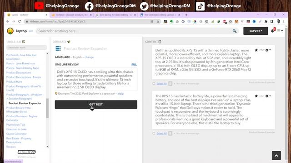Switch to richesss Discover products tab
The width and height of the screenshot is (291, 163).
pos(72,15)
